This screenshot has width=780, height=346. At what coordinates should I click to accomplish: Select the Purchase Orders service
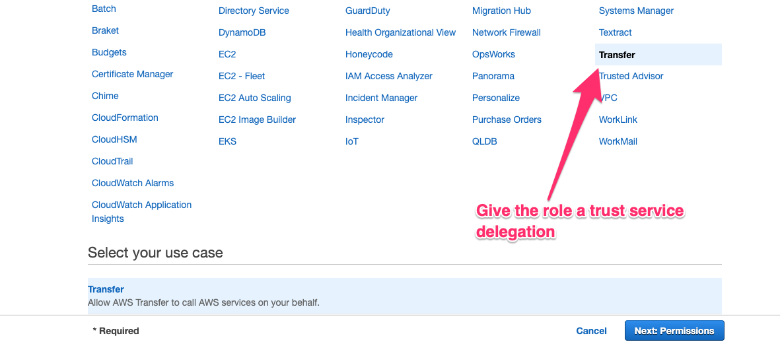point(507,120)
